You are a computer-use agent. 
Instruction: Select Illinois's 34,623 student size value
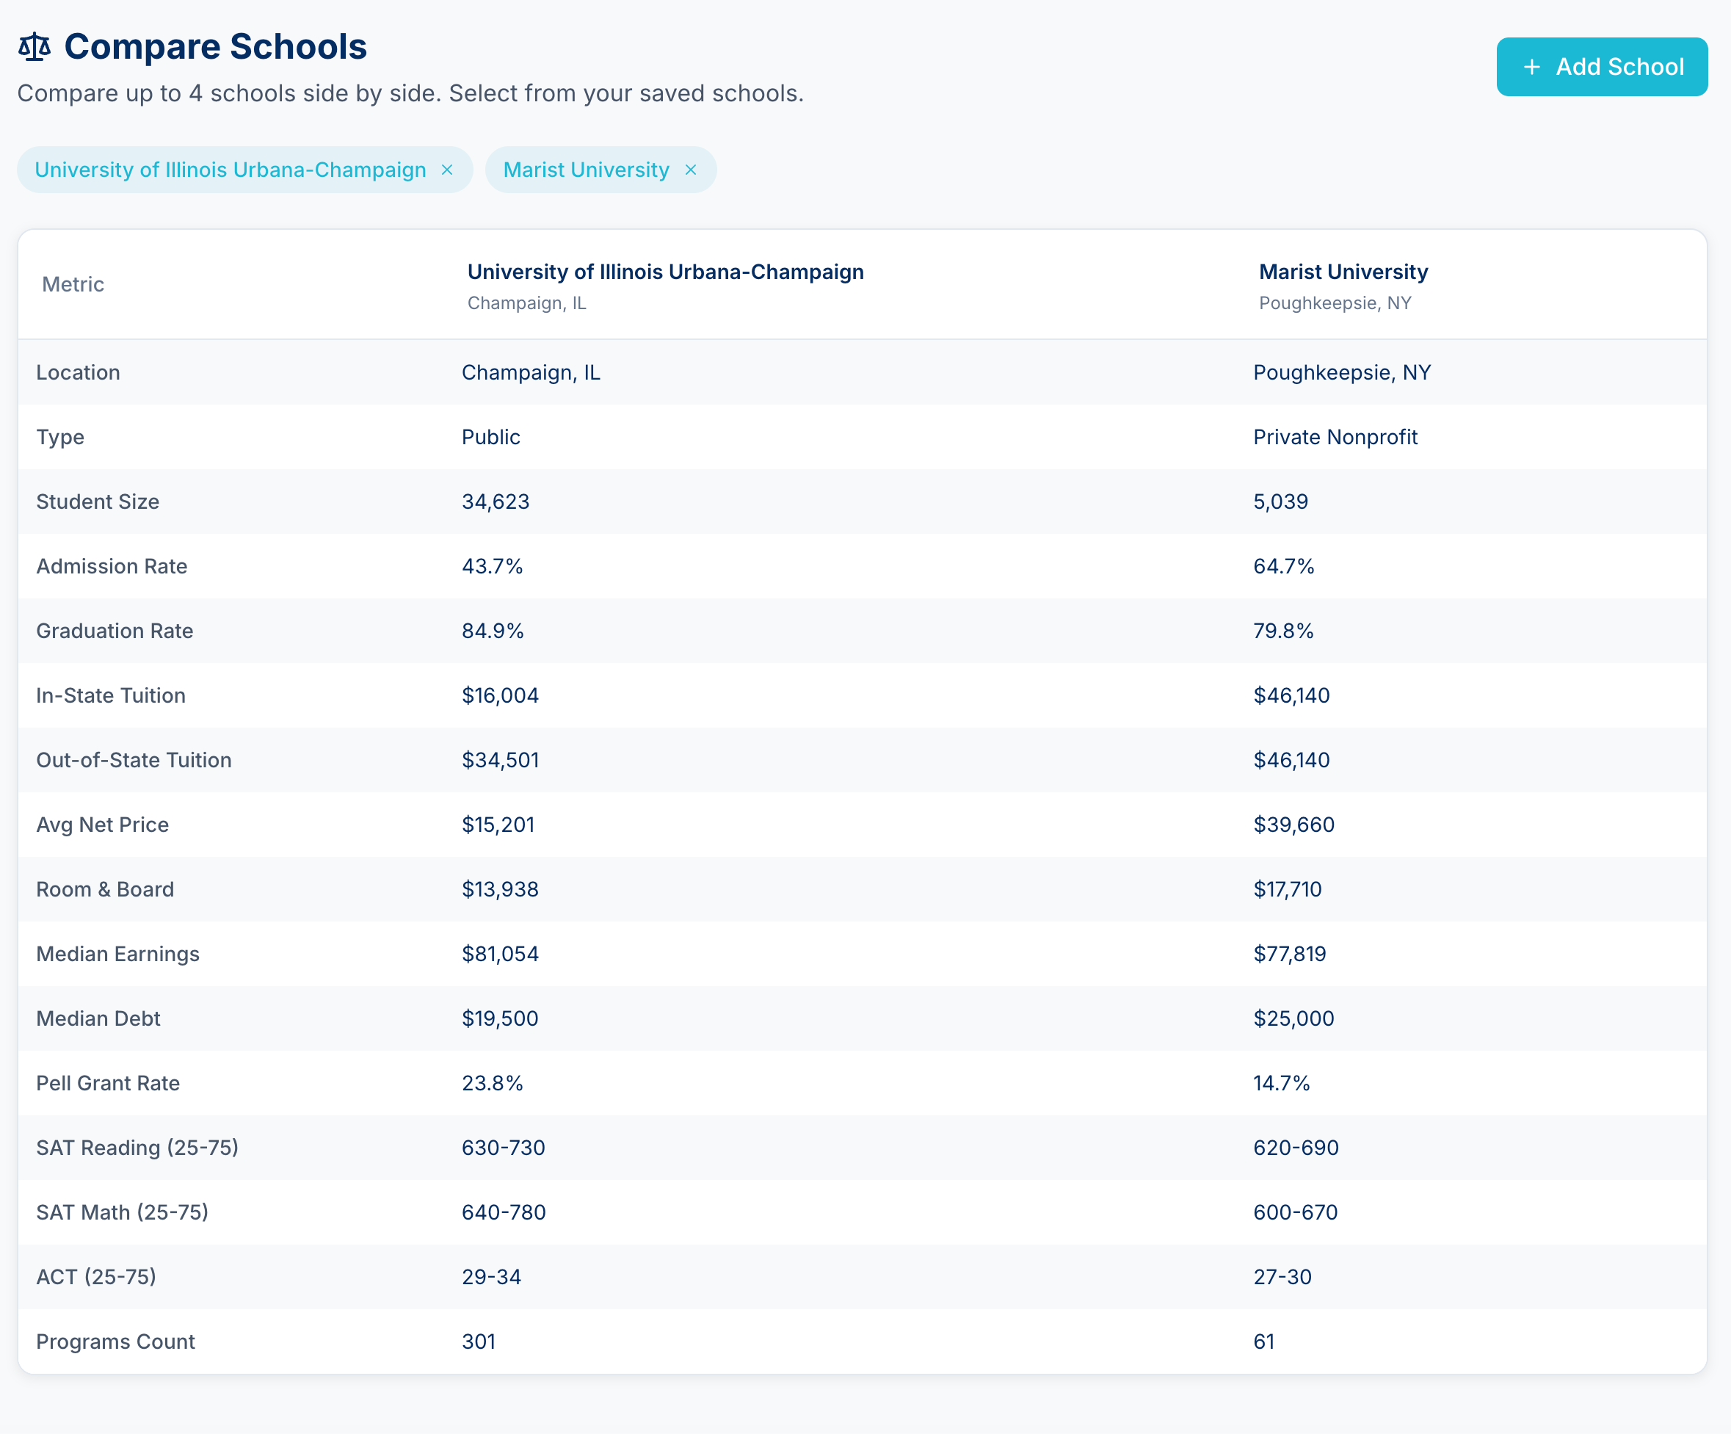click(x=496, y=501)
